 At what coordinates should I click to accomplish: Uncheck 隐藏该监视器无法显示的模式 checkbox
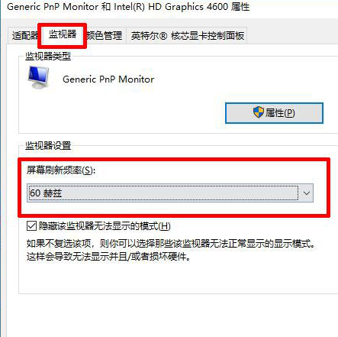[31, 226]
